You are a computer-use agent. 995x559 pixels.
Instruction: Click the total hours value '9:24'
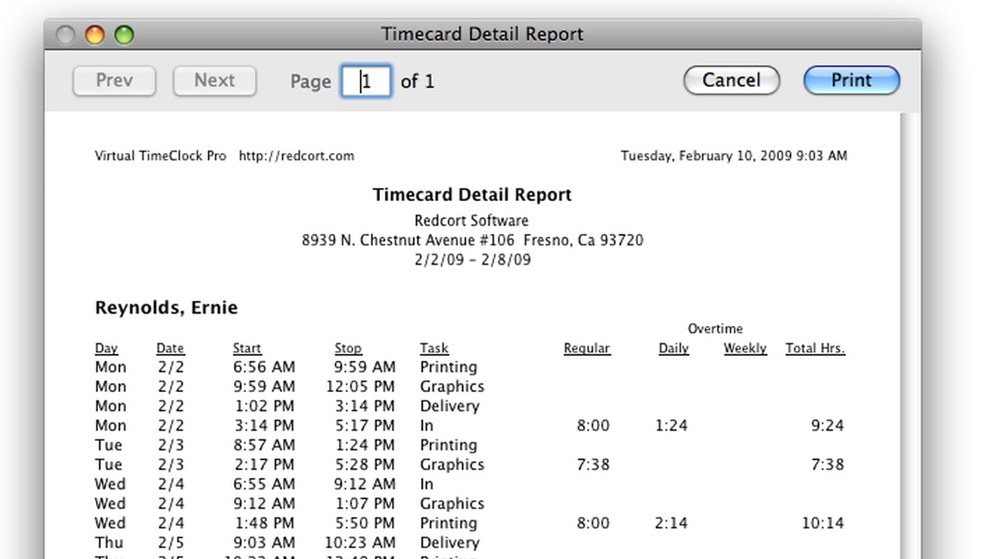tap(828, 425)
